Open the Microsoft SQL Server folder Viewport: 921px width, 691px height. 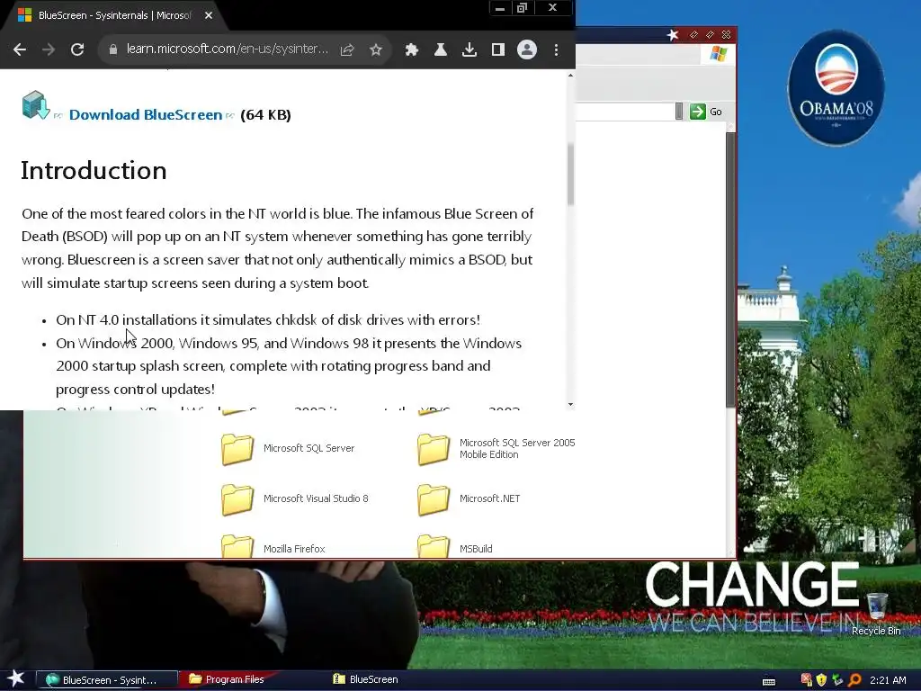click(288, 448)
